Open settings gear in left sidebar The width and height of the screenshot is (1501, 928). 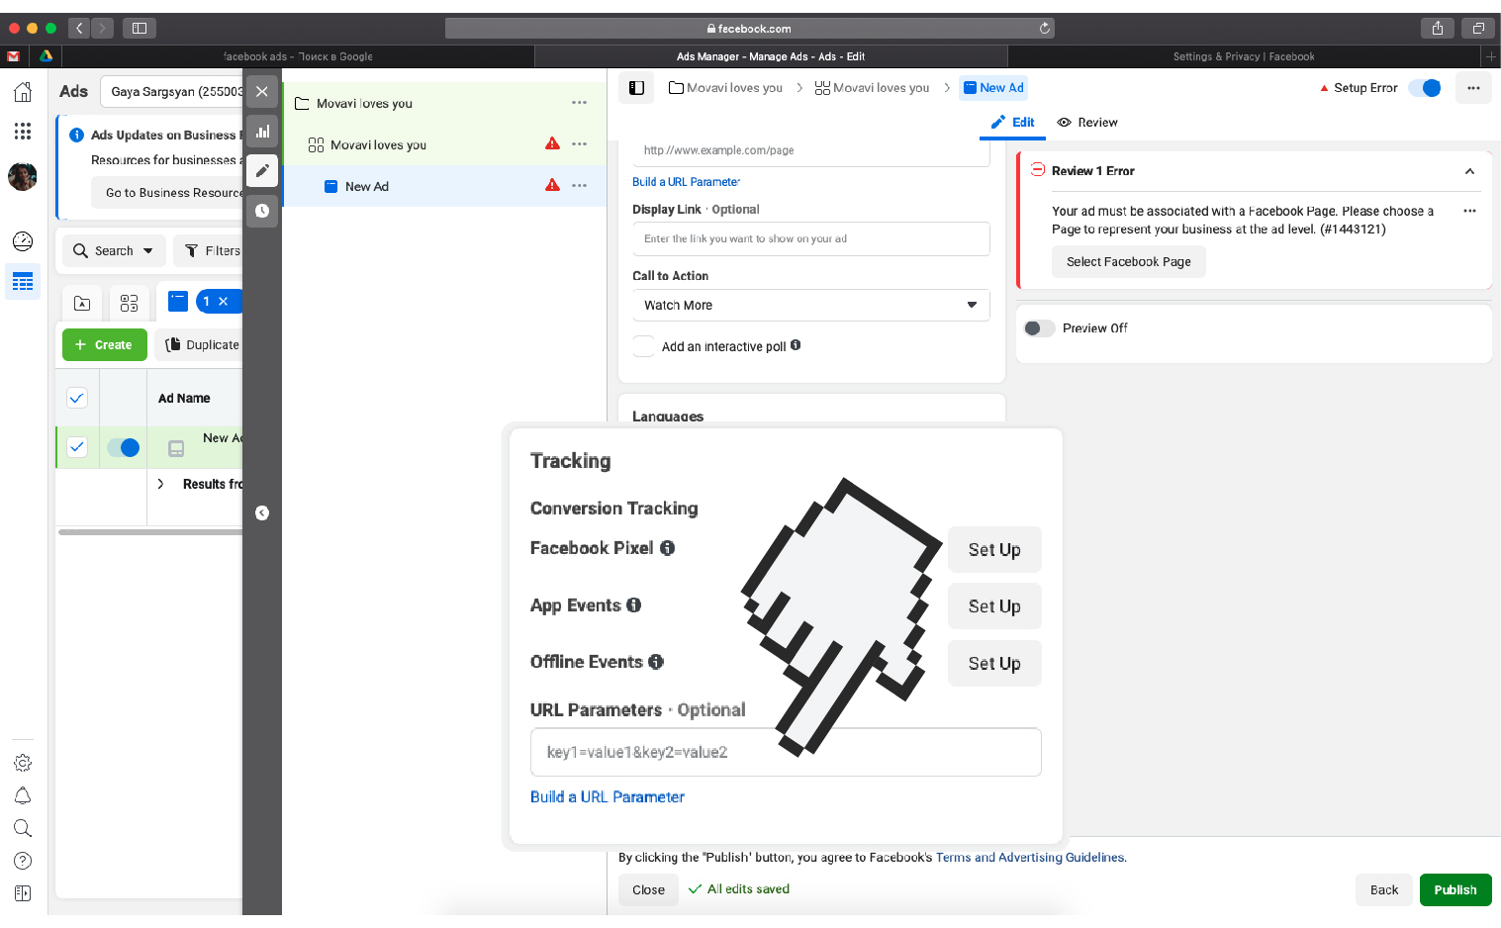point(23,763)
